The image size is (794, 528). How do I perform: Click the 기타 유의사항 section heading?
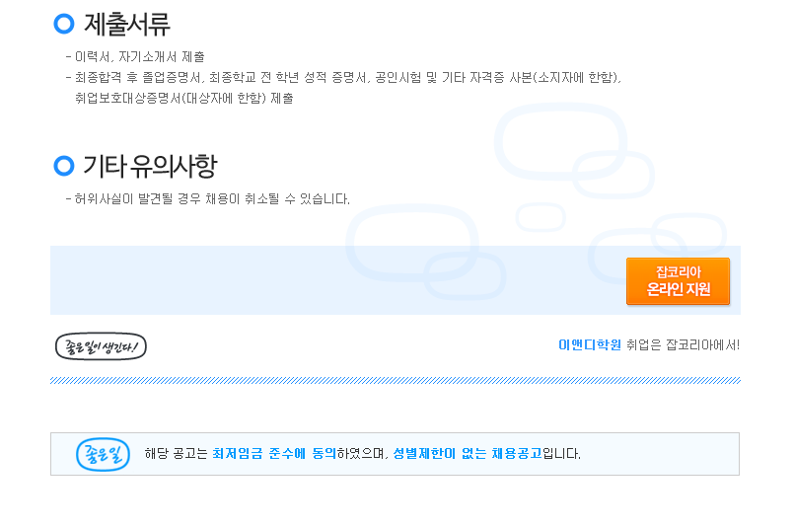[150, 166]
